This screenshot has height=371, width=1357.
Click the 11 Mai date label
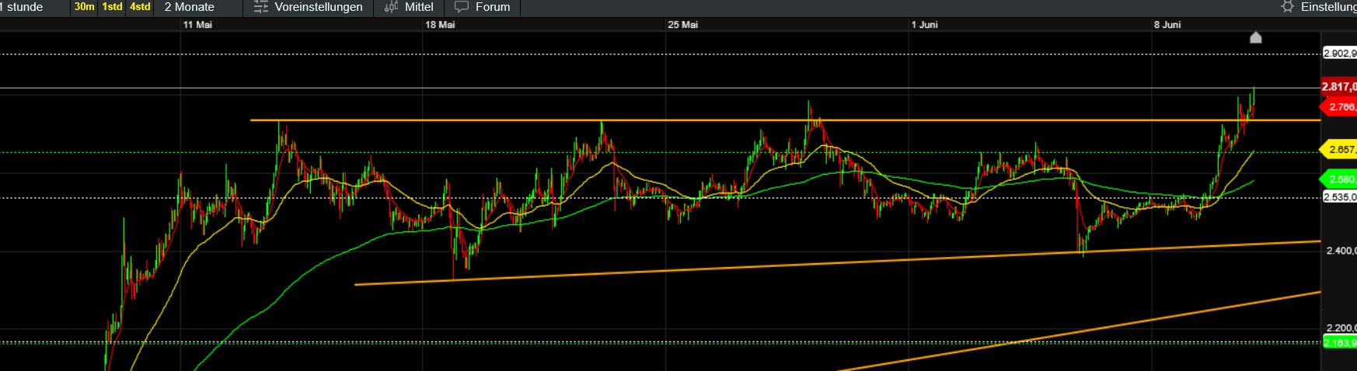click(x=197, y=25)
